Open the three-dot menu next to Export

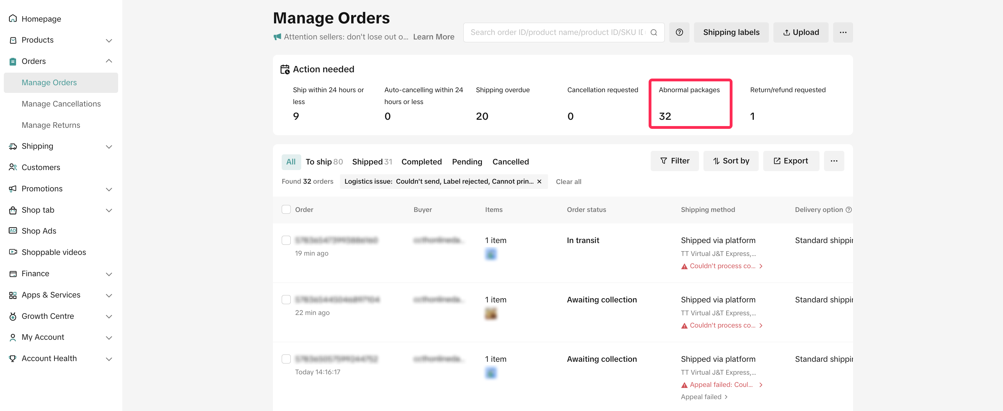834,161
